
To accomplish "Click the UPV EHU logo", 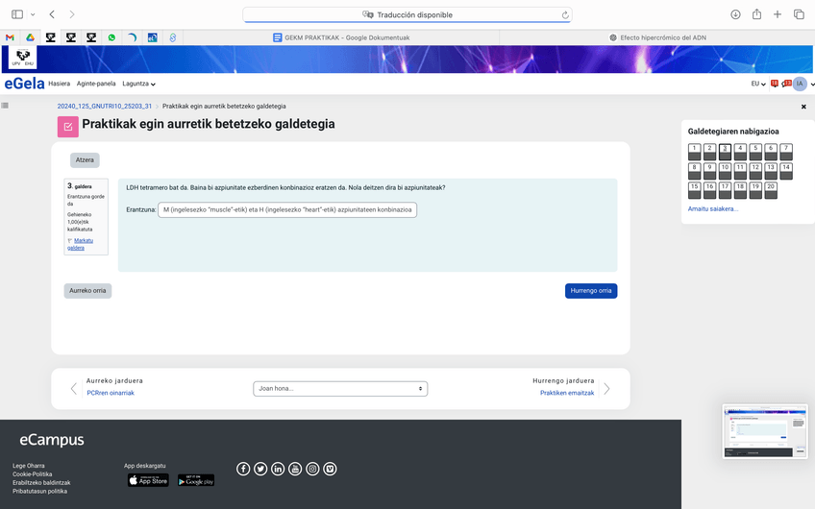I will tap(23, 57).
